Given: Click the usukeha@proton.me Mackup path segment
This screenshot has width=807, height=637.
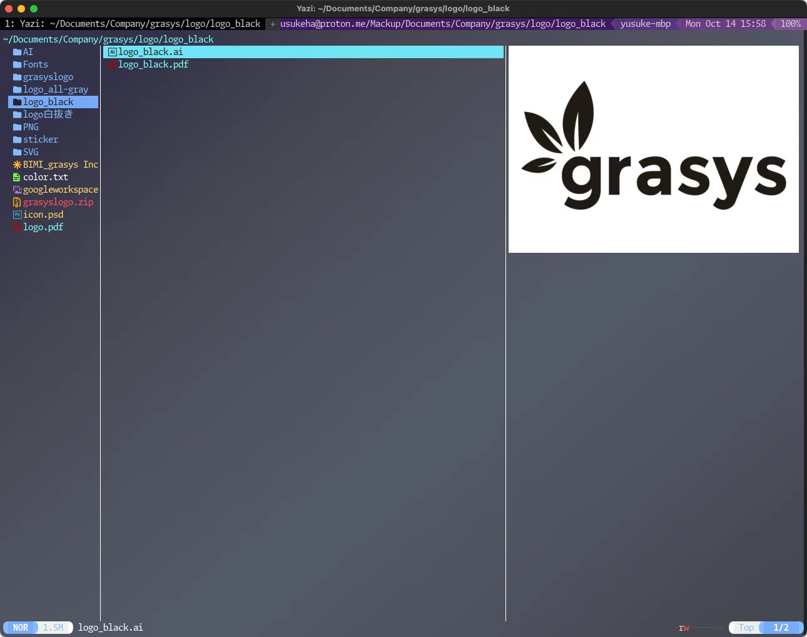Looking at the screenshot, I should coord(443,24).
